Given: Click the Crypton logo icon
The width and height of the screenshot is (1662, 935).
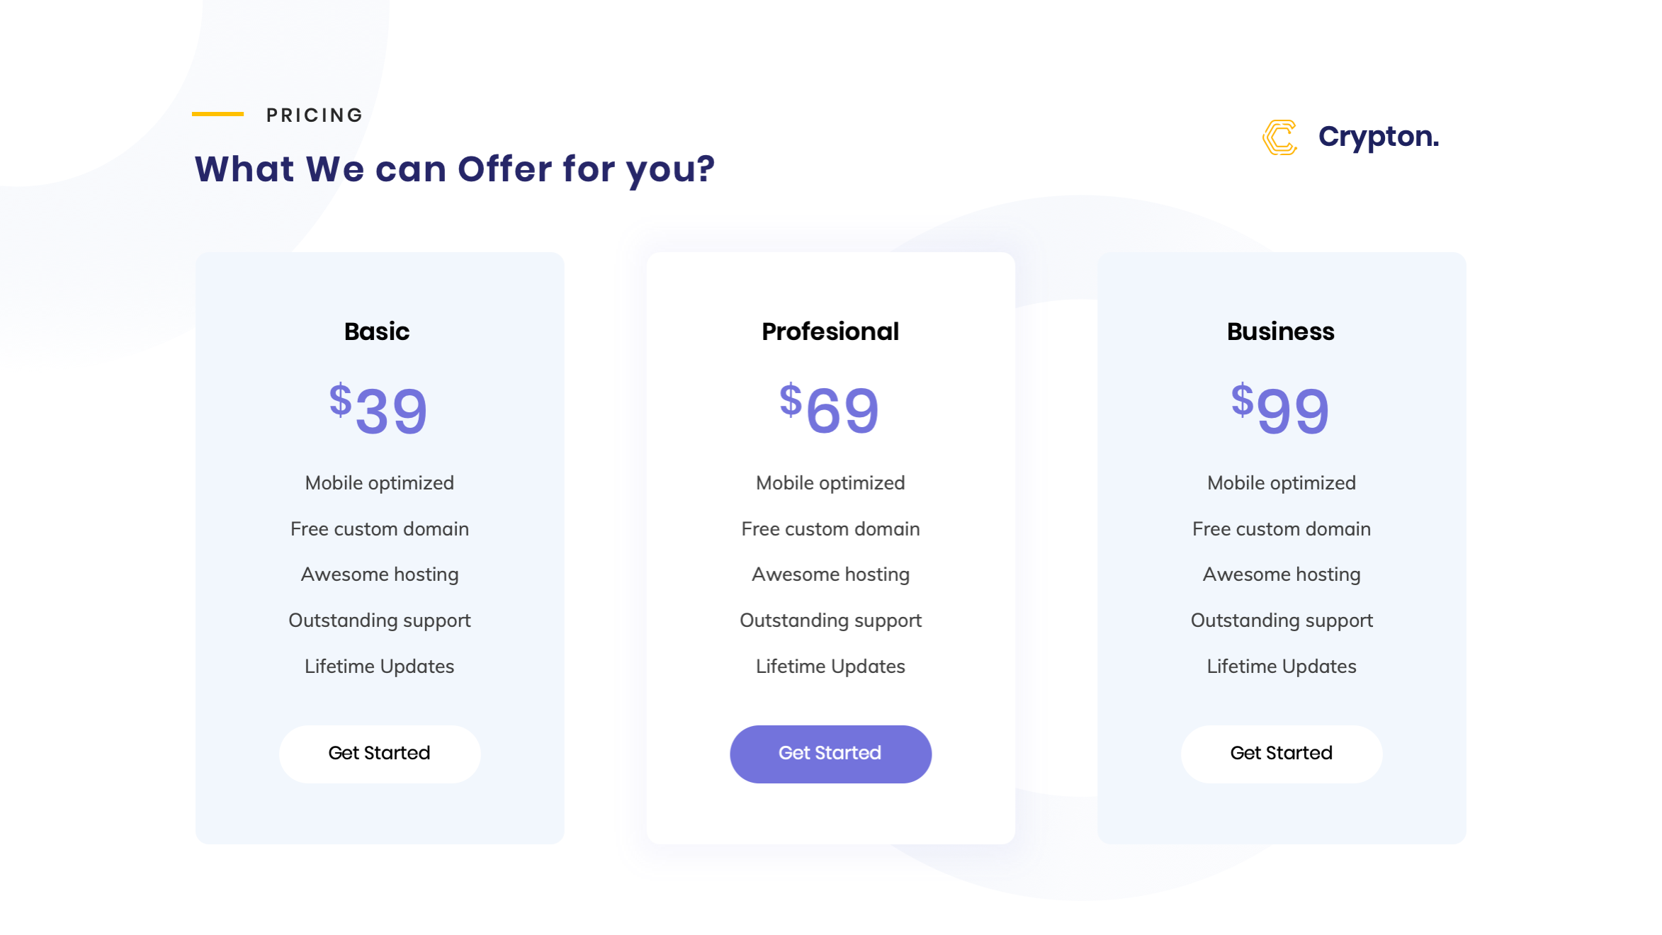Looking at the screenshot, I should coord(1279,137).
